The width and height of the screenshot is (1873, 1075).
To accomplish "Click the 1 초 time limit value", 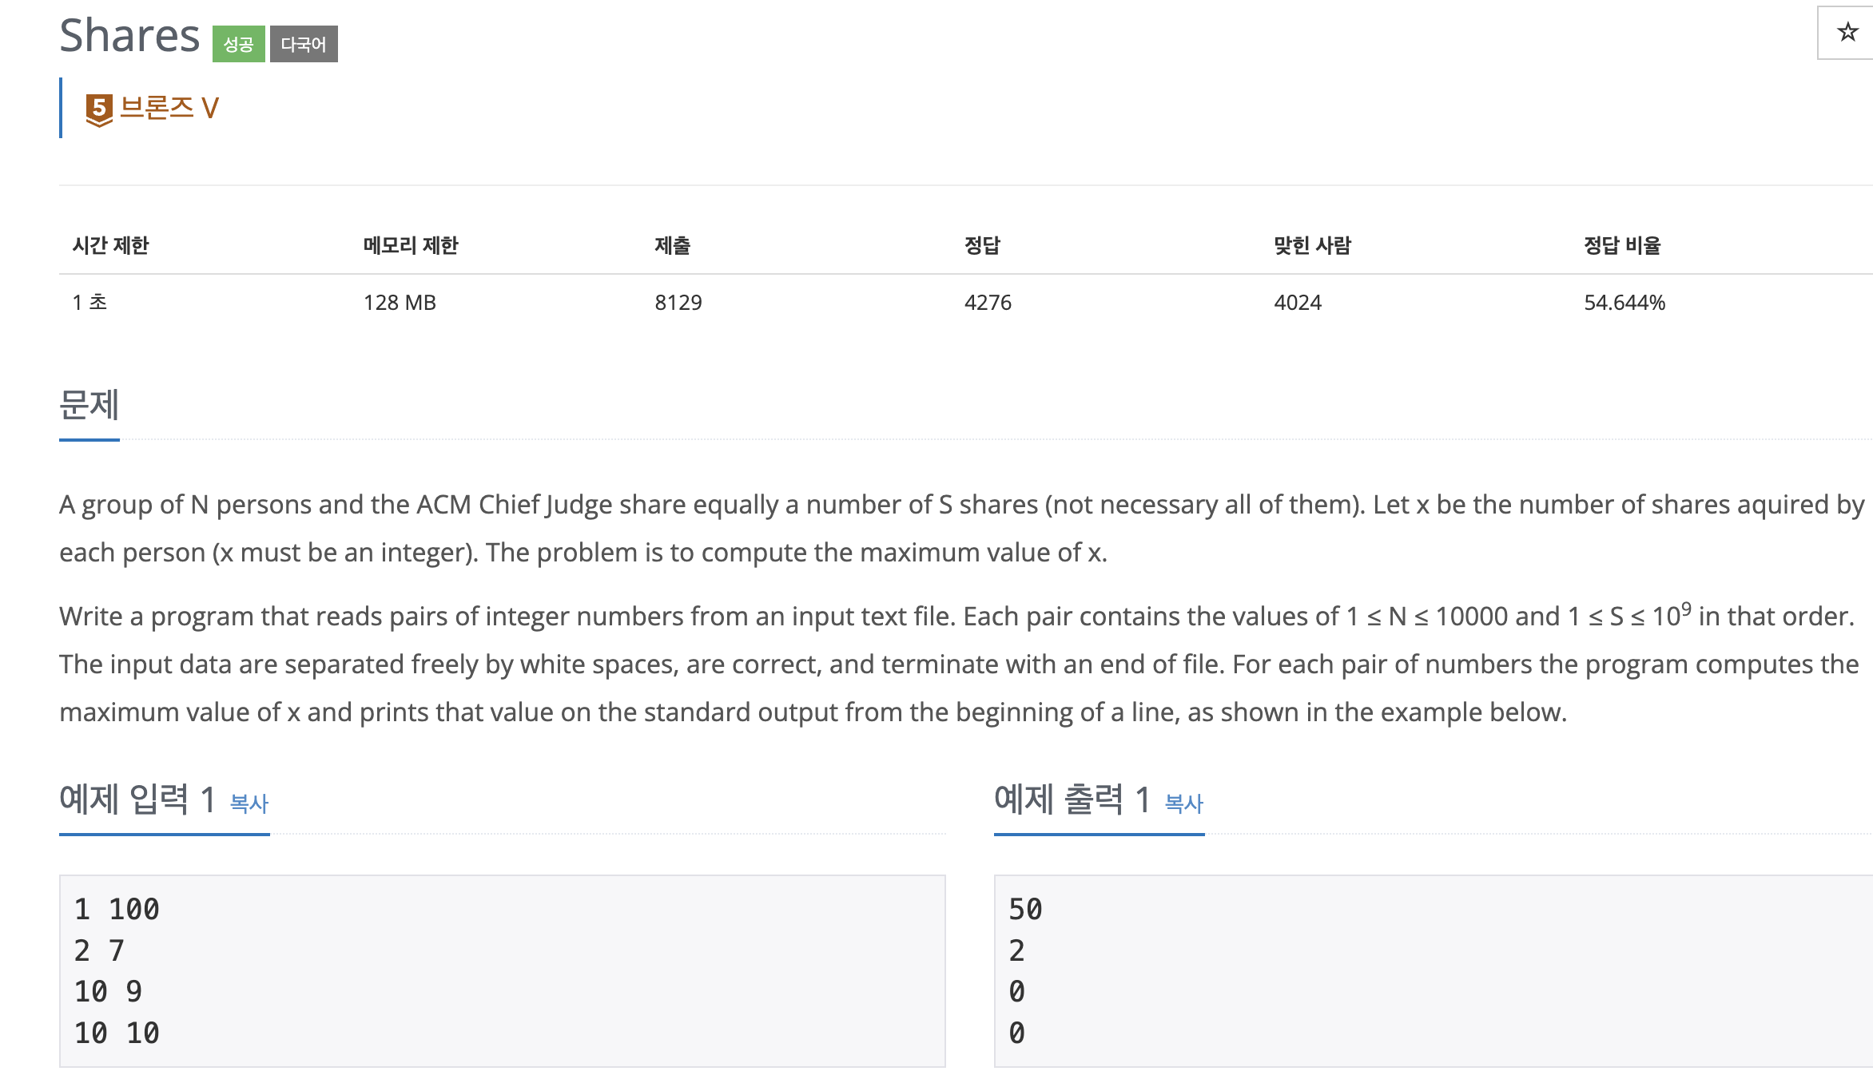I will 89,303.
